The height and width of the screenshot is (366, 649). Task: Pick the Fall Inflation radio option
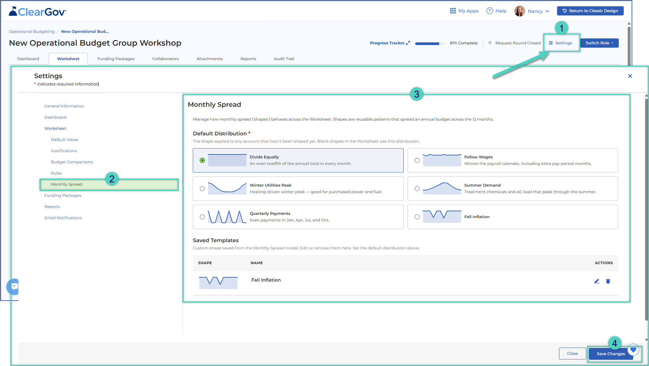(417, 217)
